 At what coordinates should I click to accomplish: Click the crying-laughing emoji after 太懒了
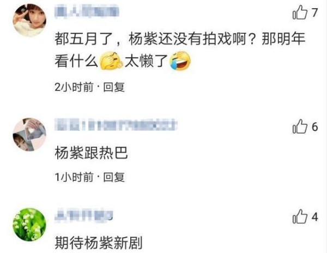click(180, 61)
